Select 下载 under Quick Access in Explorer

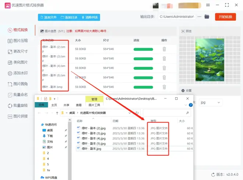50,136
